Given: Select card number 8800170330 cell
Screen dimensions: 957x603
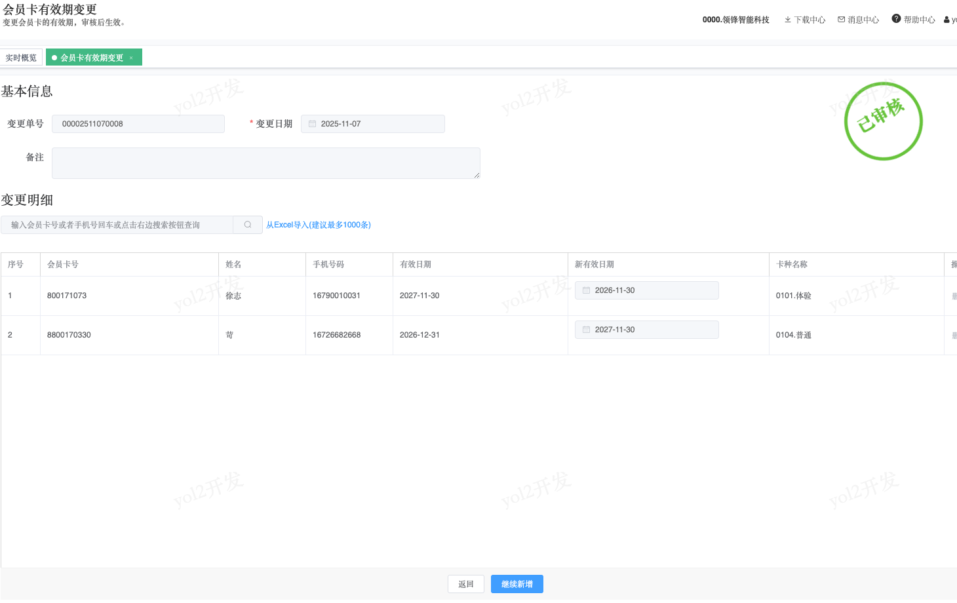Looking at the screenshot, I should click(129, 335).
